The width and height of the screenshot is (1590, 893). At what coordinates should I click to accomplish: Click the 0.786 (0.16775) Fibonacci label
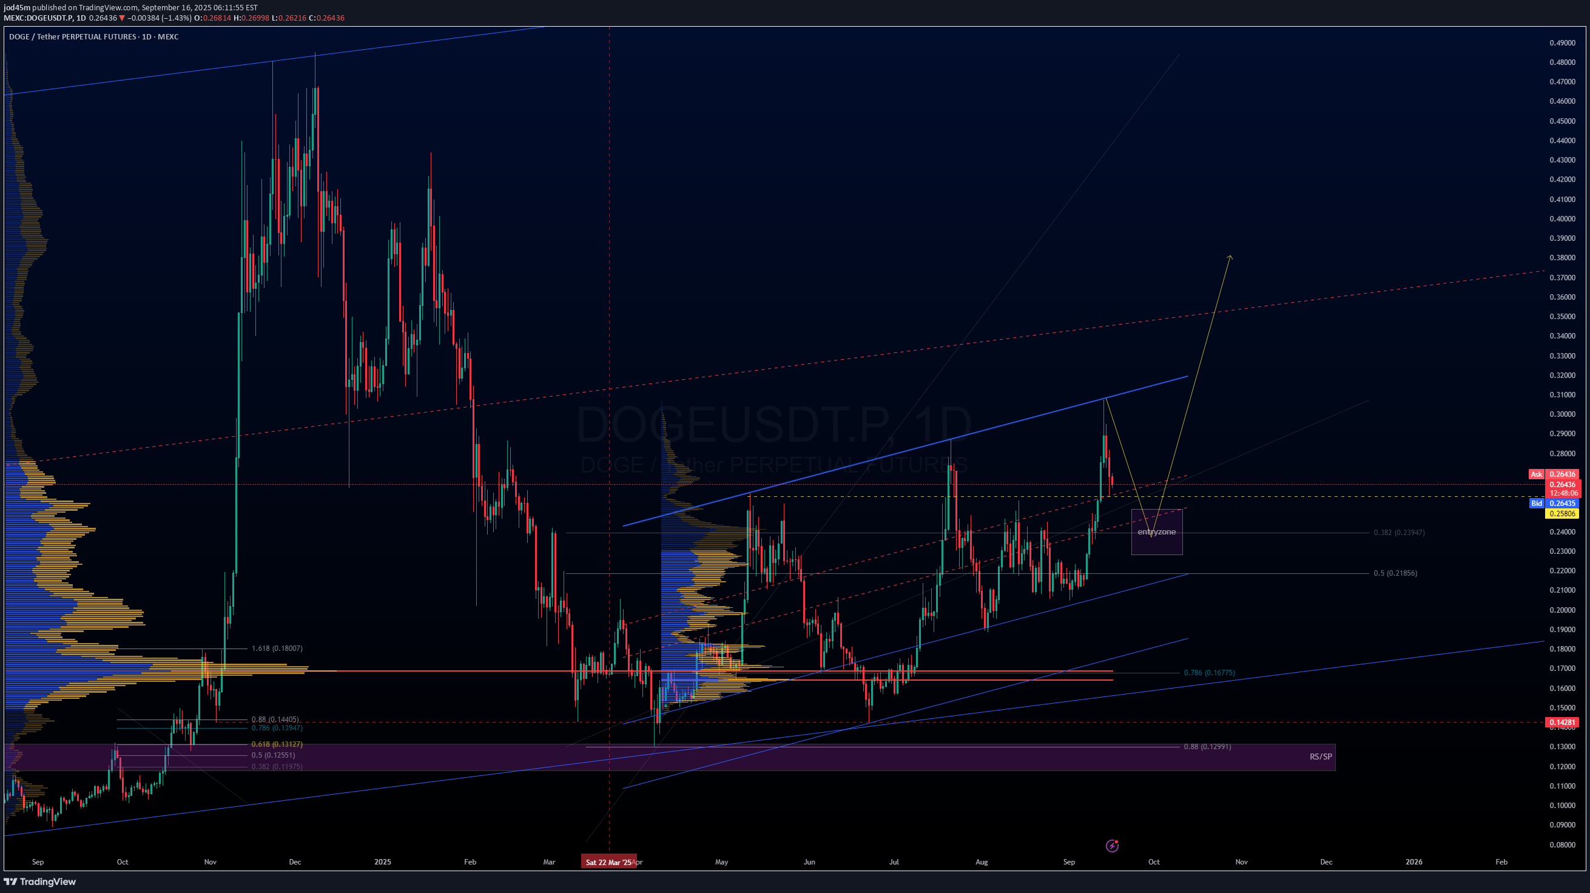(x=1208, y=673)
